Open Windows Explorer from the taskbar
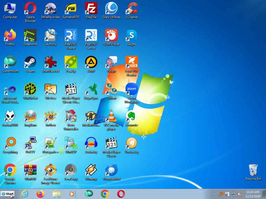This screenshot has height=199, width=266. pyautogui.click(x=56, y=194)
